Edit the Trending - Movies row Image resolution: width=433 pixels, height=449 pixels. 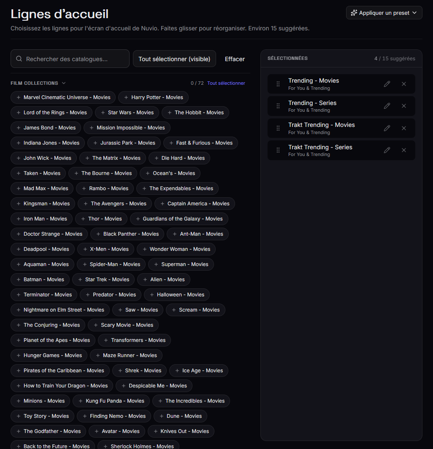(387, 84)
